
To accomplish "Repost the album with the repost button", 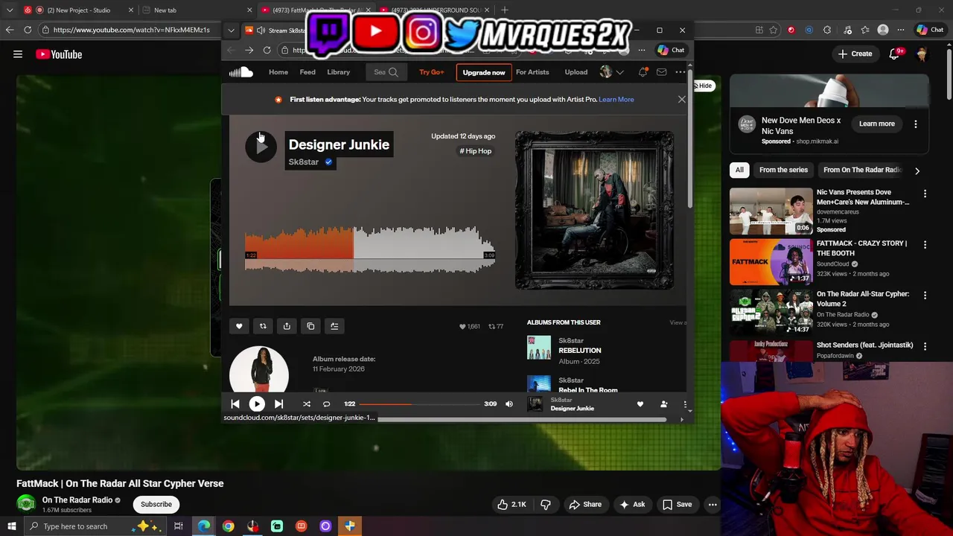I will [263, 326].
